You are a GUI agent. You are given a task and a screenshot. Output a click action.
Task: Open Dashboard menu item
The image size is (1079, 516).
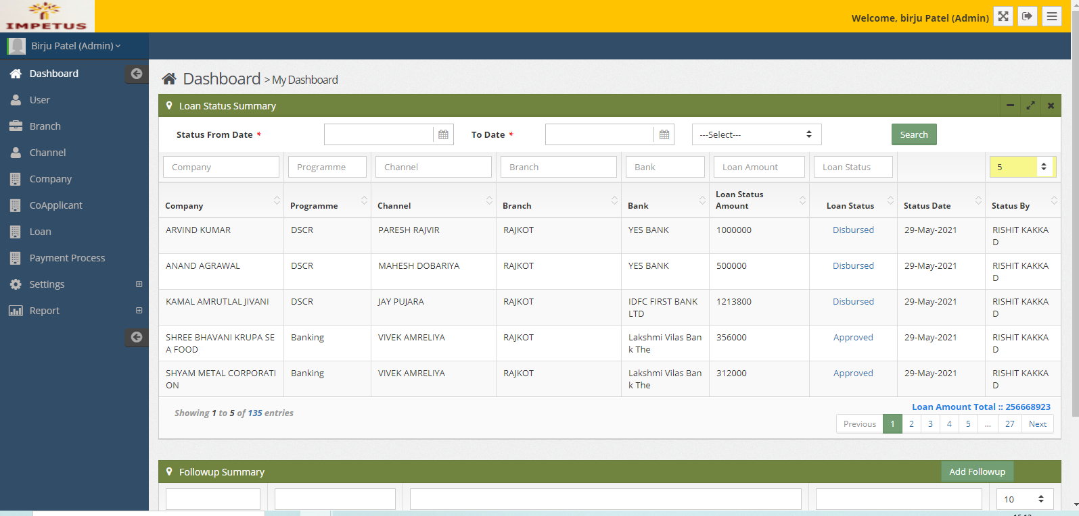click(54, 74)
